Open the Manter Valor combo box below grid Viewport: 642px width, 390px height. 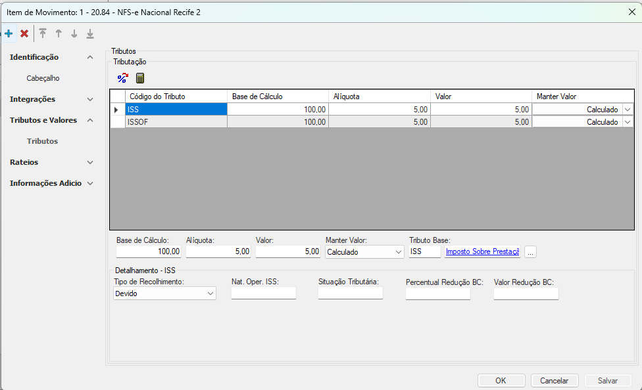pyautogui.click(x=364, y=252)
